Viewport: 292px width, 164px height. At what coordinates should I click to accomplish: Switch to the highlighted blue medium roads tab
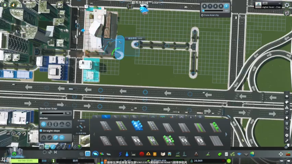pos(106,117)
